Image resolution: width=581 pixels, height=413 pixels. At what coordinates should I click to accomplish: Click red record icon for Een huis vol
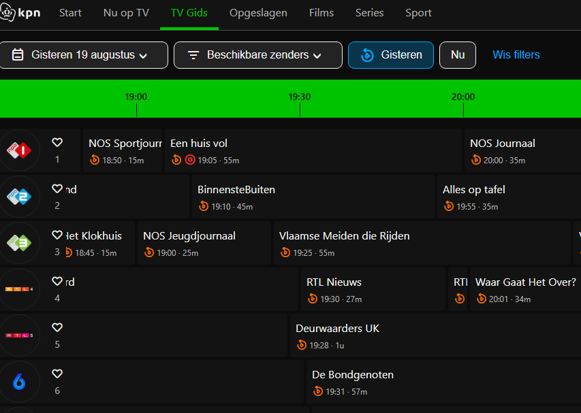click(x=190, y=160)
